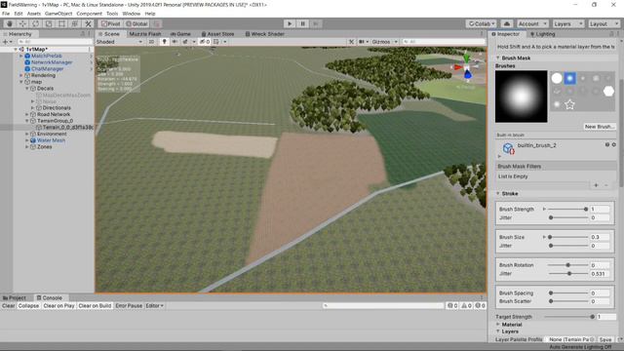Toggle 2D scene view mode
624x351 pixels.
151,41
